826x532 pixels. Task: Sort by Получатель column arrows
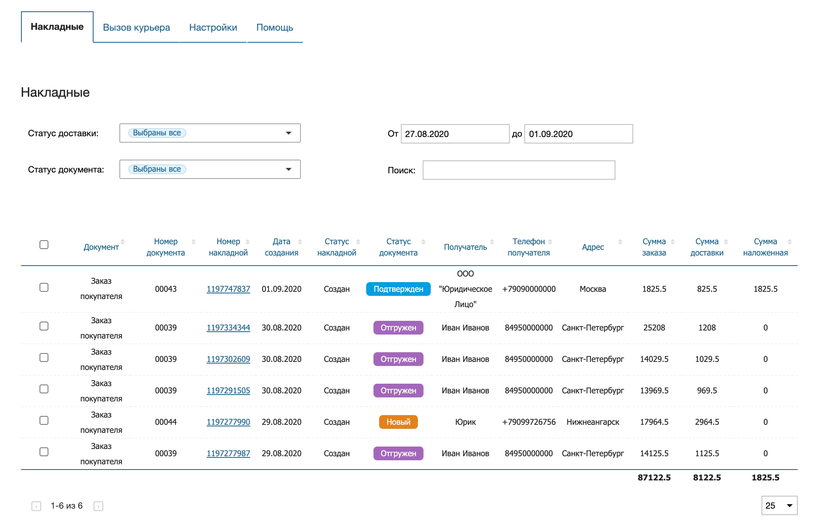492,242
